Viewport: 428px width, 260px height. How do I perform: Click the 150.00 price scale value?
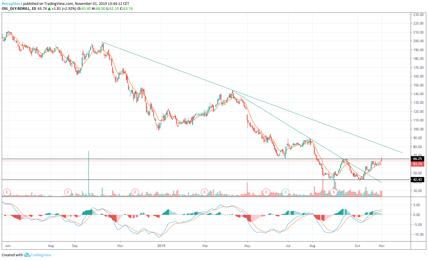418,85
